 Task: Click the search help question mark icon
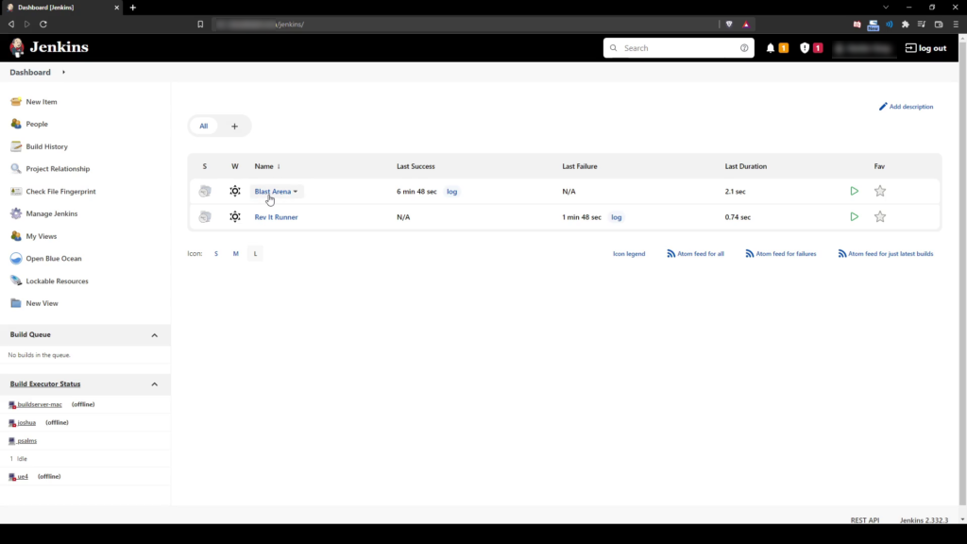[744, 48]
